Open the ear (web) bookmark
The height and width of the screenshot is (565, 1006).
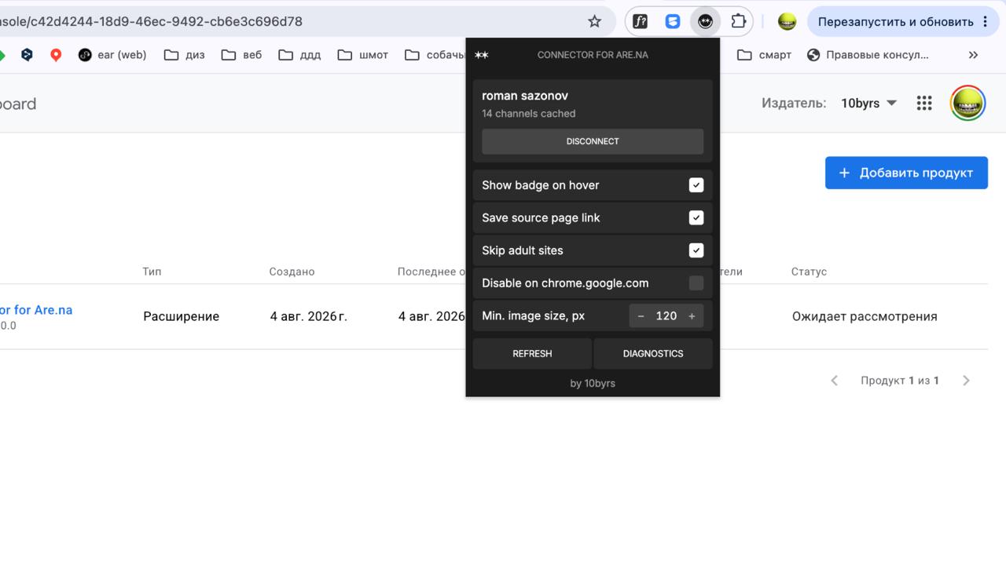coord(112,55)
